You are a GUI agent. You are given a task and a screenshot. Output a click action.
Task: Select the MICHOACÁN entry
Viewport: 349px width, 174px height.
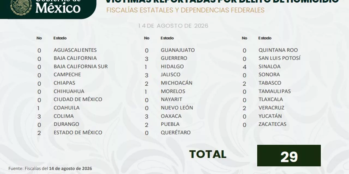(177, 83)
